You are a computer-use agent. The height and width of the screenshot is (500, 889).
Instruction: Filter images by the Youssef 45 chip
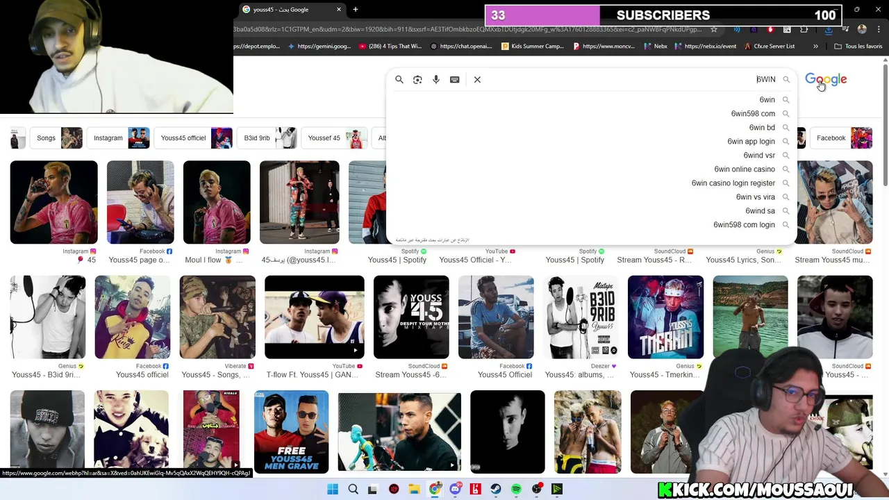[x=335, y=138]
